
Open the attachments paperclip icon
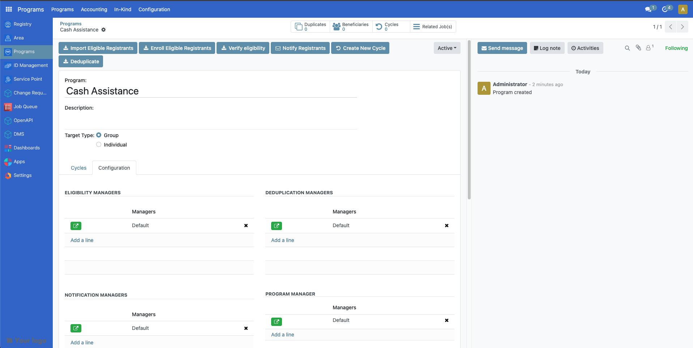638,48
